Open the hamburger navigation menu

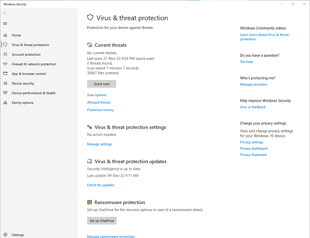5,23
